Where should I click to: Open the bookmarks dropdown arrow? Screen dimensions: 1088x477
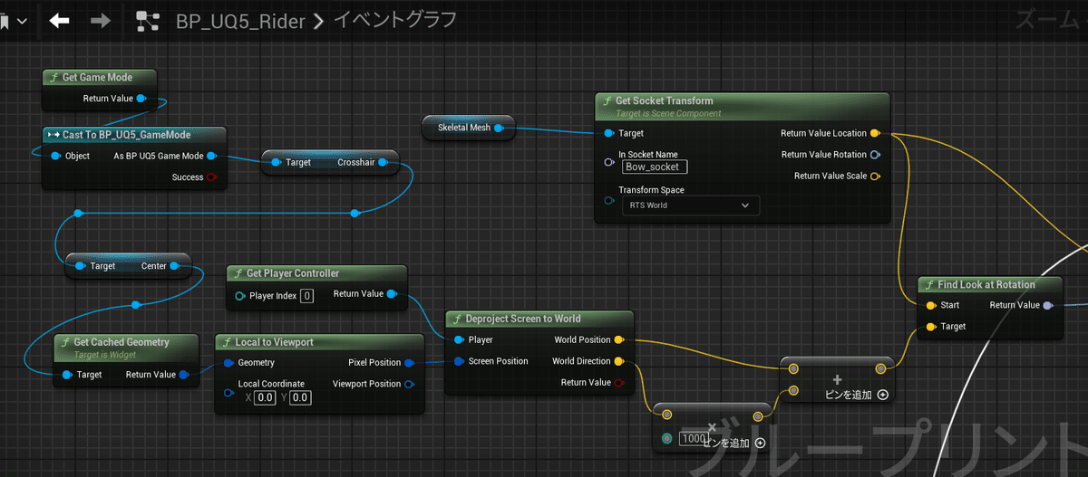pos(22,21)
